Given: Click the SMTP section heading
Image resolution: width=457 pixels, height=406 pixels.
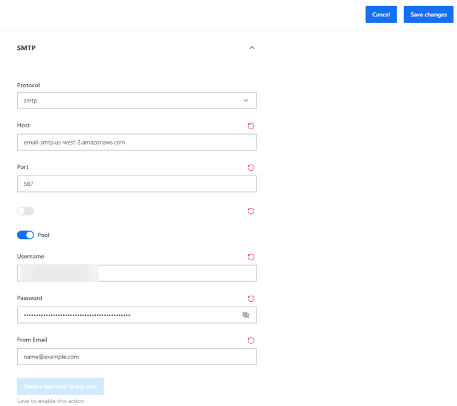Looking at the screenshot, I should [26, 48].
